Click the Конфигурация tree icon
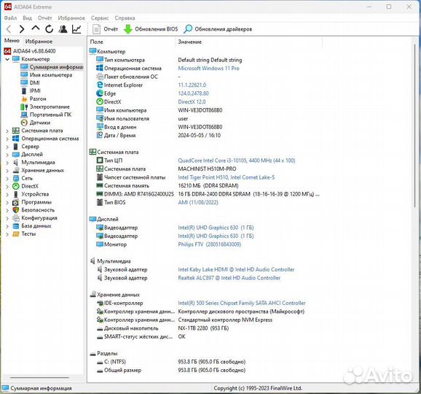421x394 pixels. pyautogui.click(x=16, y=218)
